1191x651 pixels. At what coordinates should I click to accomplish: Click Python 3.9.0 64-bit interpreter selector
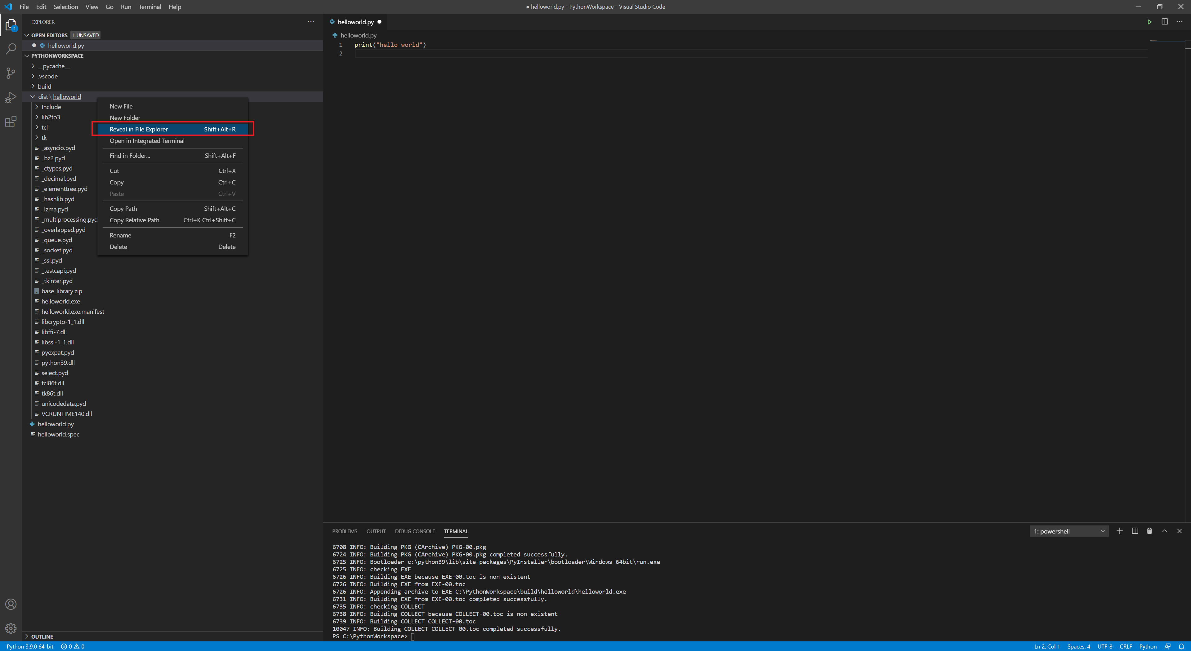coord(30,646)
